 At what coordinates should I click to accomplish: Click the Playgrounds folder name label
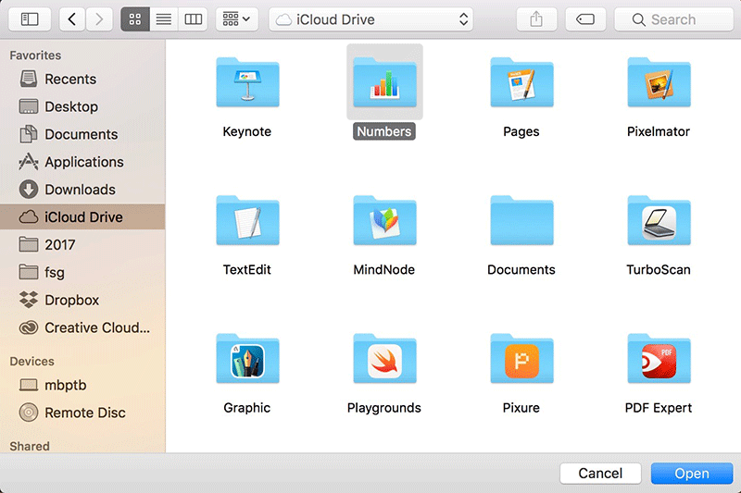(384, 408)
